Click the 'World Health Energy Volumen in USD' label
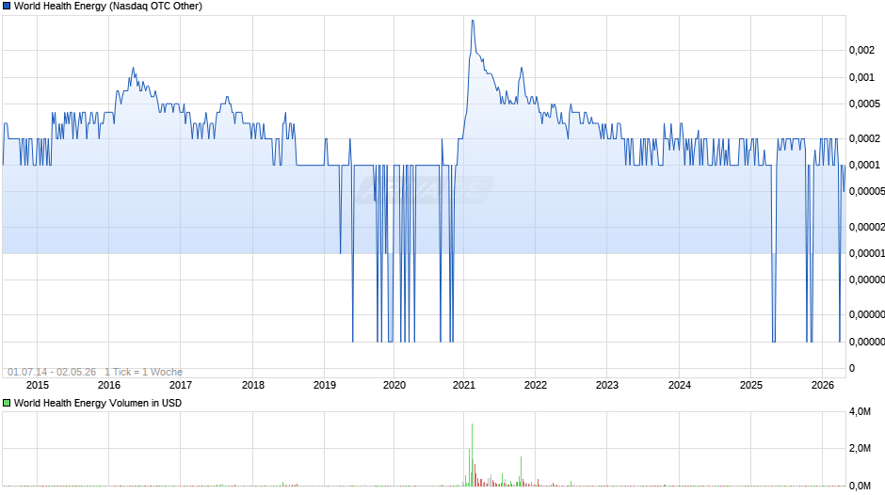885x495 pixels. pos(98,403)
